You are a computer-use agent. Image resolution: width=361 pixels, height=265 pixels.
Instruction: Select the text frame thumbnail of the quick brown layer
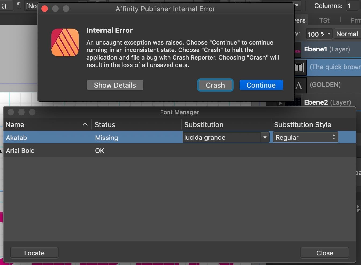[298, 68]
